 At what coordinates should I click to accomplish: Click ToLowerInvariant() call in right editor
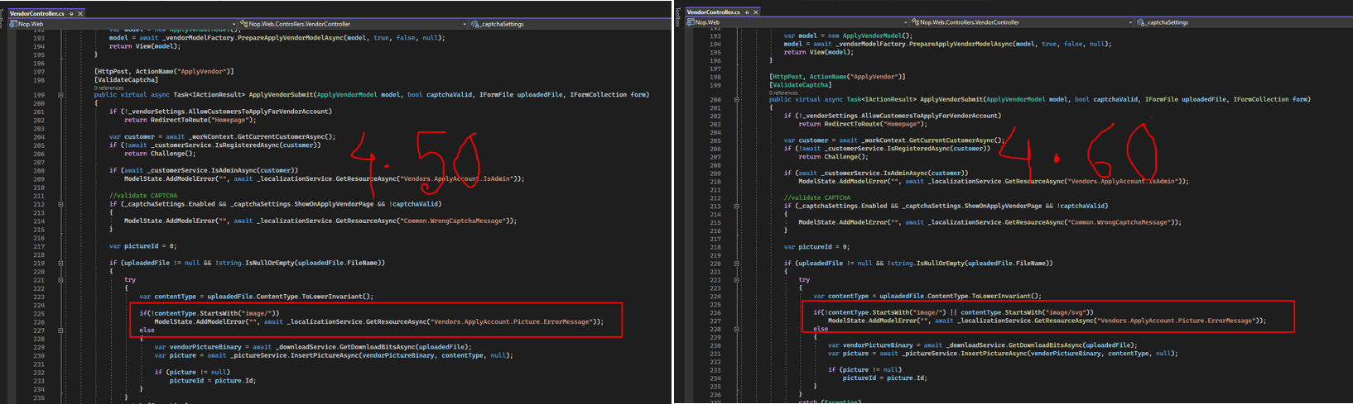(x=1004, y=296)
